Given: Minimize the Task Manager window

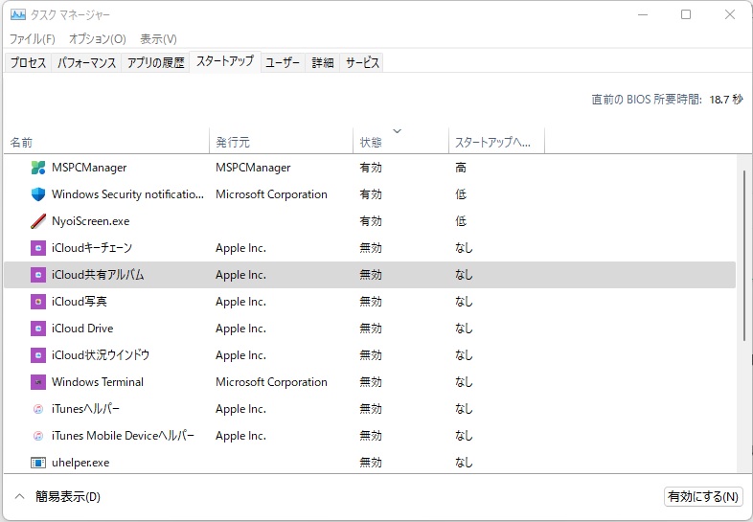Looking at the screenshot, I should point(643,14).
